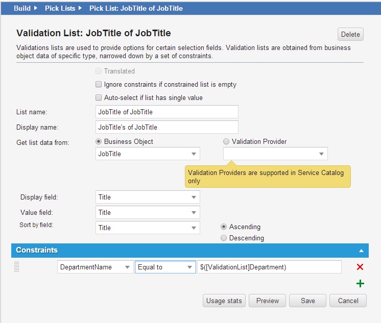381x323 pixels.
Task: Add a new constraint with green plus
Action: [360, 283]
